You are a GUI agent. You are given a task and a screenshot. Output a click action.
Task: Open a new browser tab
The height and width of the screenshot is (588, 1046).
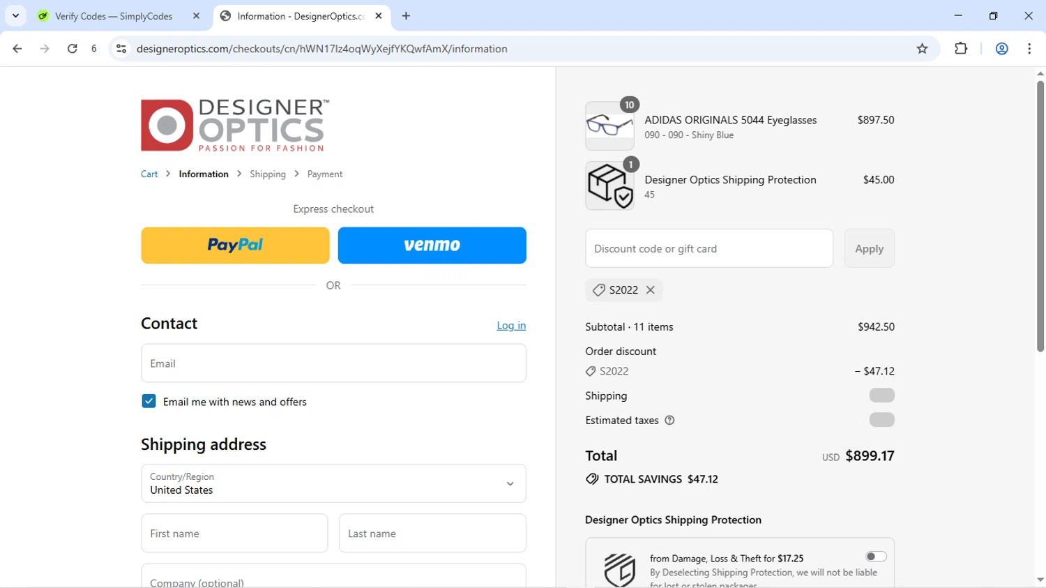click(406, 15)
